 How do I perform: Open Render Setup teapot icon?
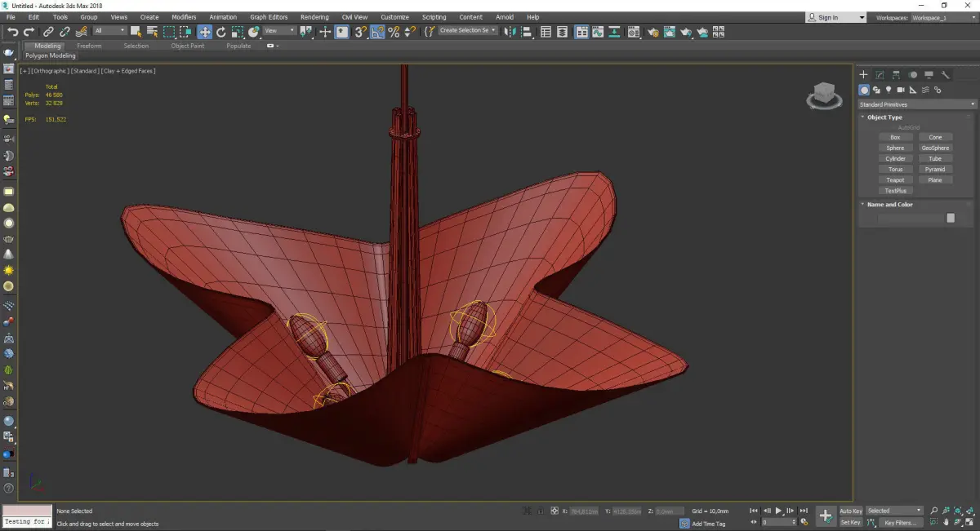[653, 32]
